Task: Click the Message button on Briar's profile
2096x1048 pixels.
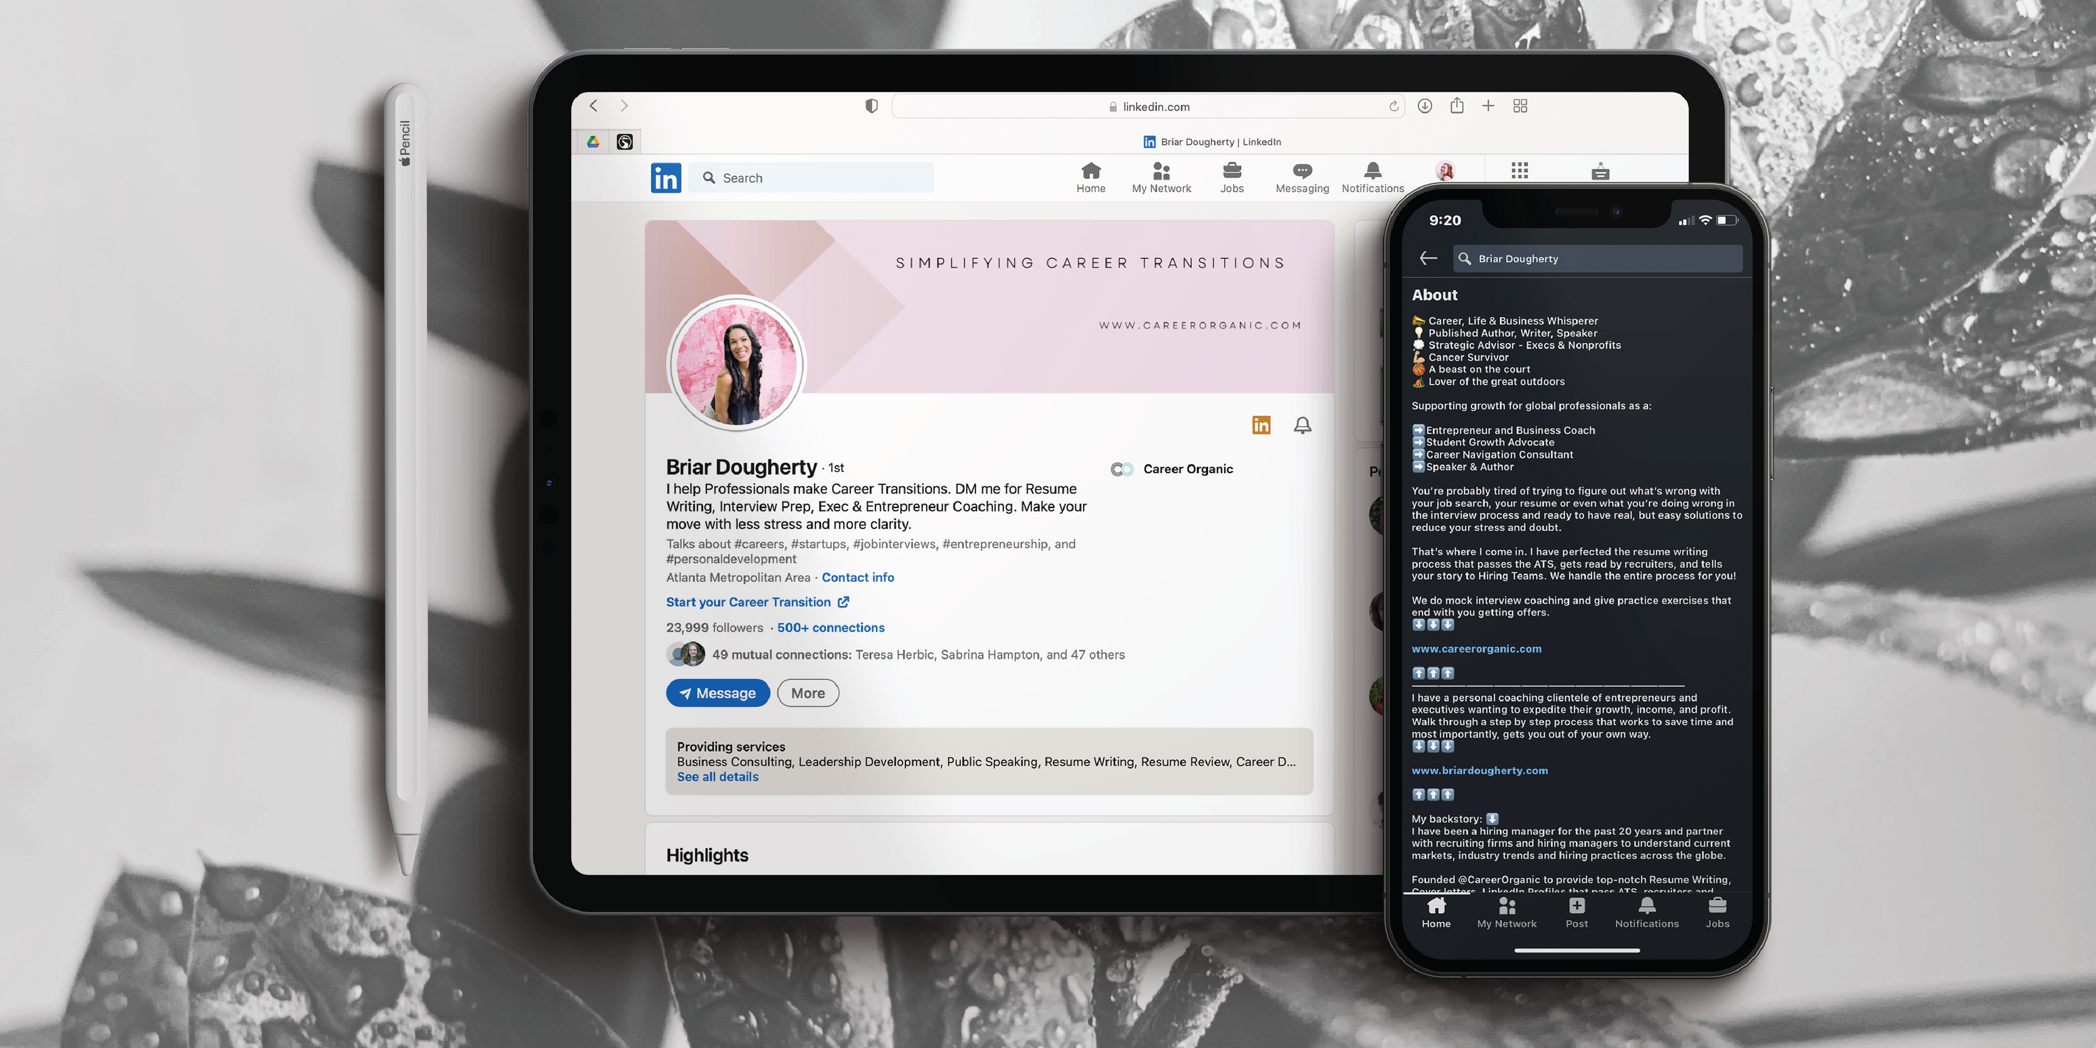Action: [x=718, y=692]
